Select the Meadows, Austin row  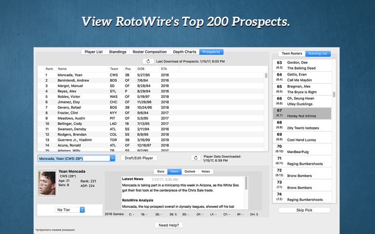(151, 118)
